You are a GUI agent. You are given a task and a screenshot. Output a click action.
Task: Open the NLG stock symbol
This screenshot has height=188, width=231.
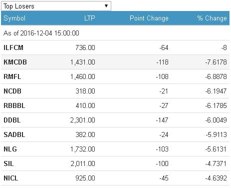(x=10, y=149)
